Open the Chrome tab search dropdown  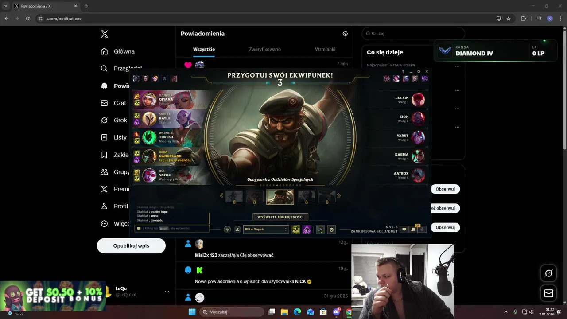[6, 6]
